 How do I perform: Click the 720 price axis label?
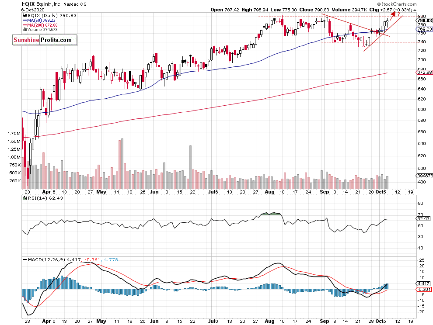click(422, 51)
